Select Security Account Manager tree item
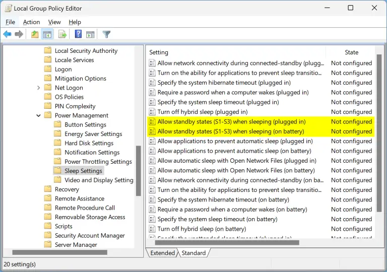 pyautogui.click(x=90, y=235)
